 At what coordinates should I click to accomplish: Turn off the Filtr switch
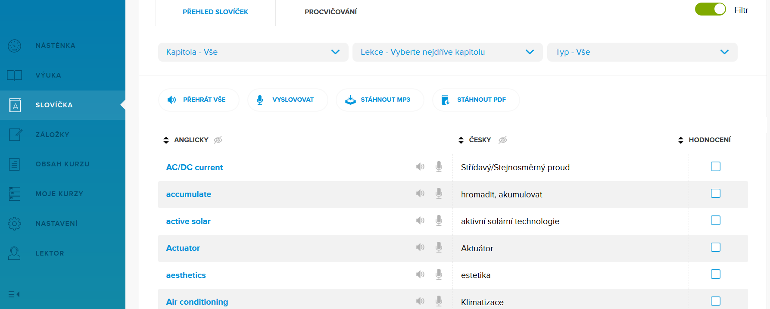coord(710,9)
